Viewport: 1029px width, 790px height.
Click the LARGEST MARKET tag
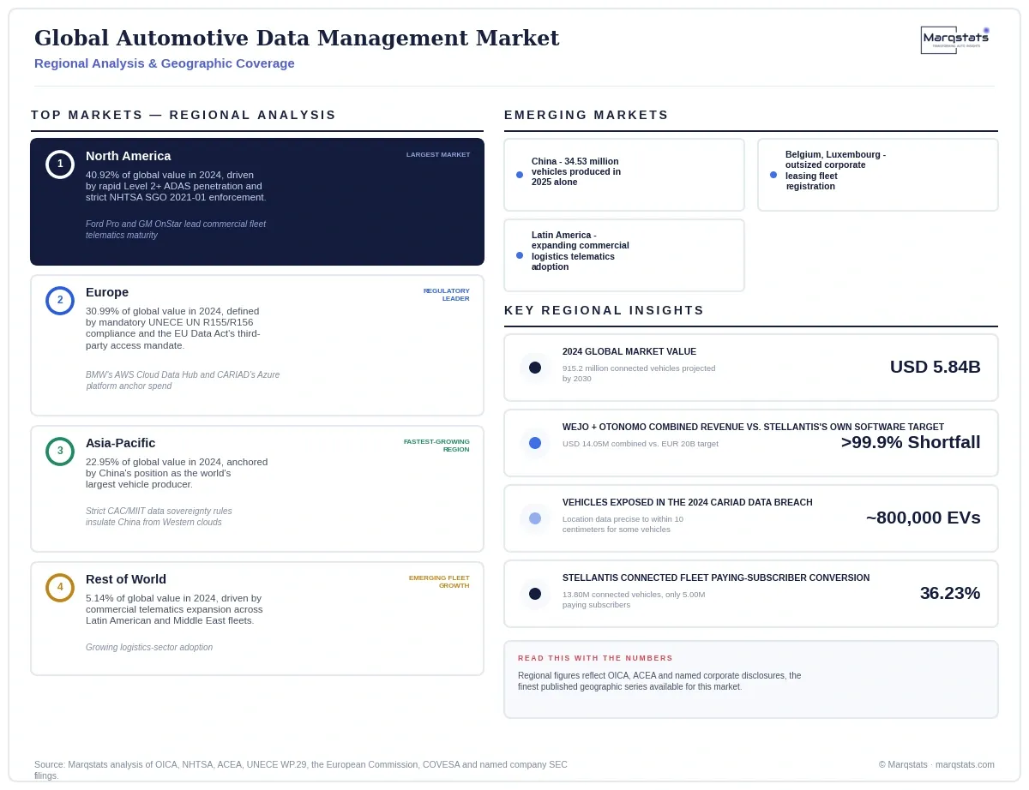click(x=438, y=155)
